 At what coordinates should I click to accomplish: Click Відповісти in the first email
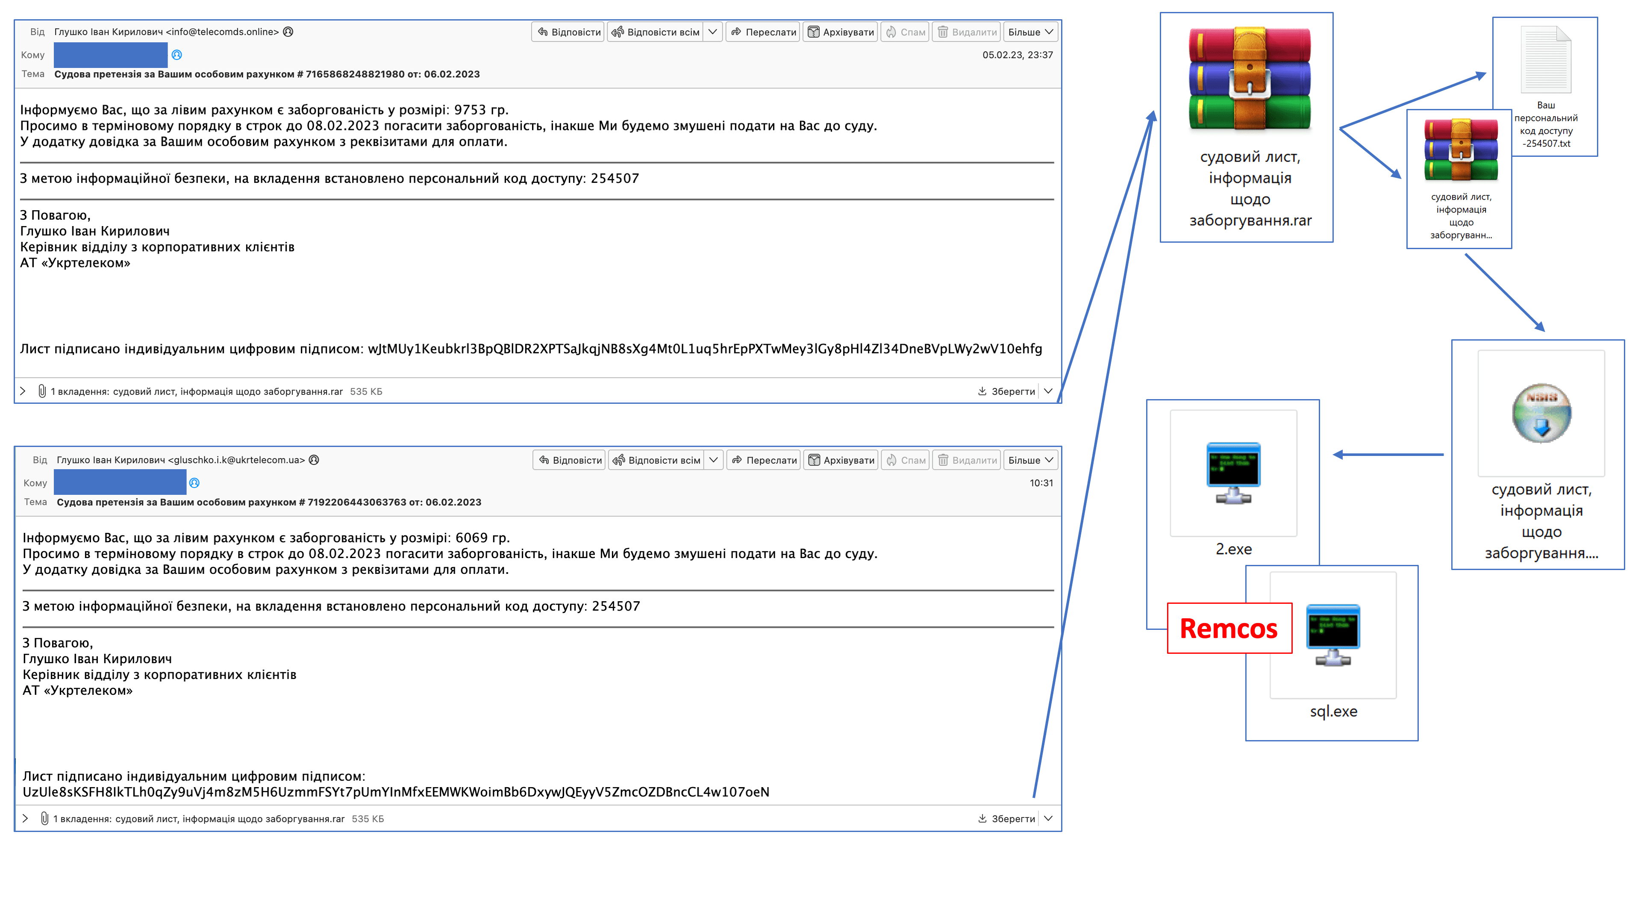point(568,32)
